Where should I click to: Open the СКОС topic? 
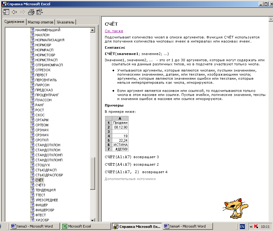click(40, 115)
